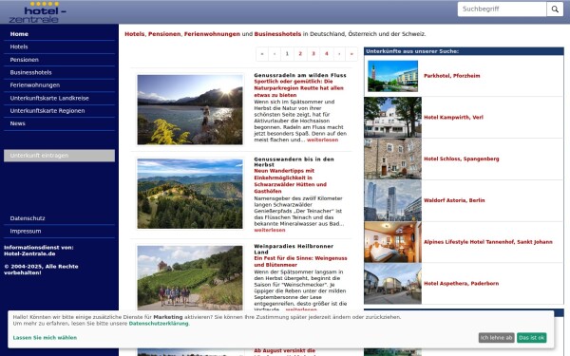Viewport: 570px width, 356px height.
Task: Open the Genusswandern bis in den Herbst photo
Action: pyautogui.click(x=190, y=194)
